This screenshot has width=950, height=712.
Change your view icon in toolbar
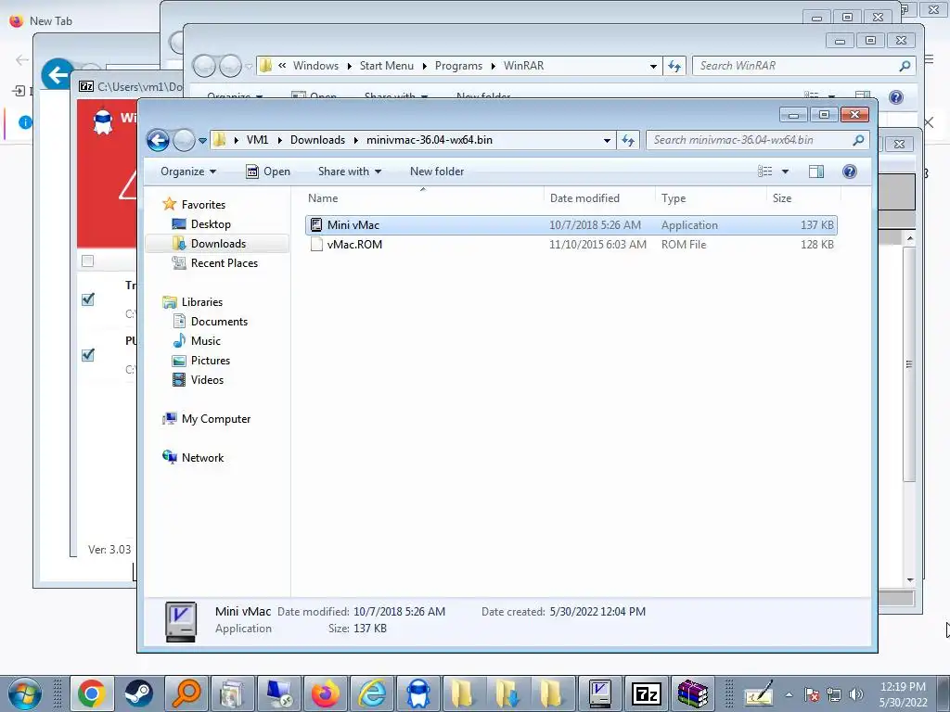765,172
